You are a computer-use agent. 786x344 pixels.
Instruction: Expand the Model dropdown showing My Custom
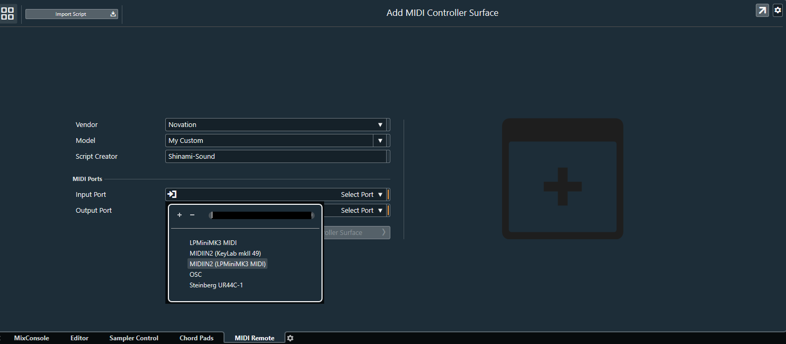pos(380,141)
